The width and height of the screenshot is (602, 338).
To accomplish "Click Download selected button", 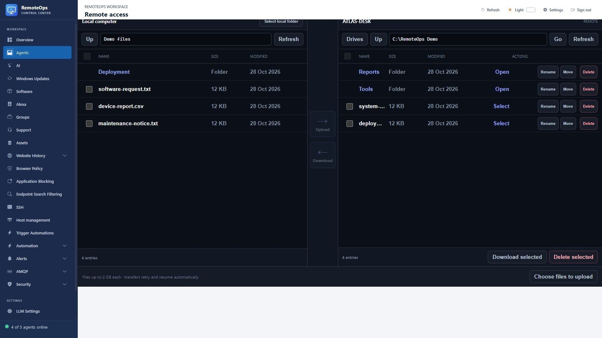I will [x=517, y=257].
